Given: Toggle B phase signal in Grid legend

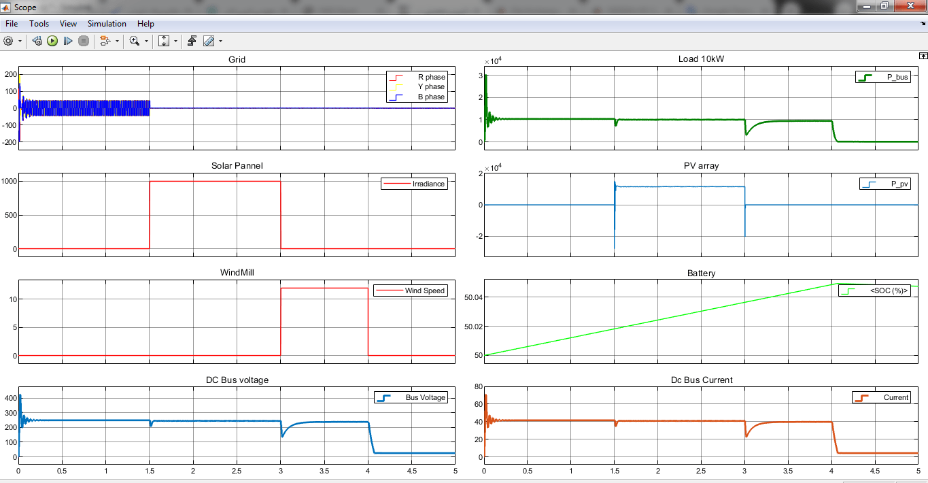Looking at the screenshot, I should (431, 97).
